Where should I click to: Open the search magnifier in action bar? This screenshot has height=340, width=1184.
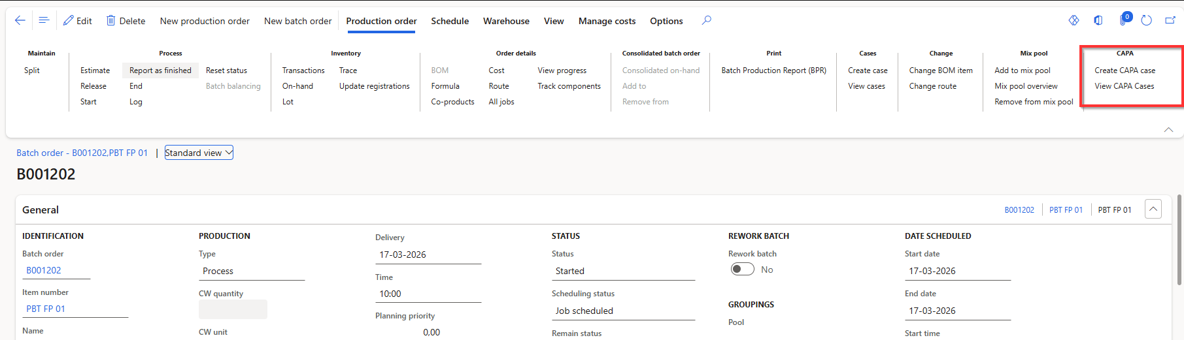(x=707, y=20)
